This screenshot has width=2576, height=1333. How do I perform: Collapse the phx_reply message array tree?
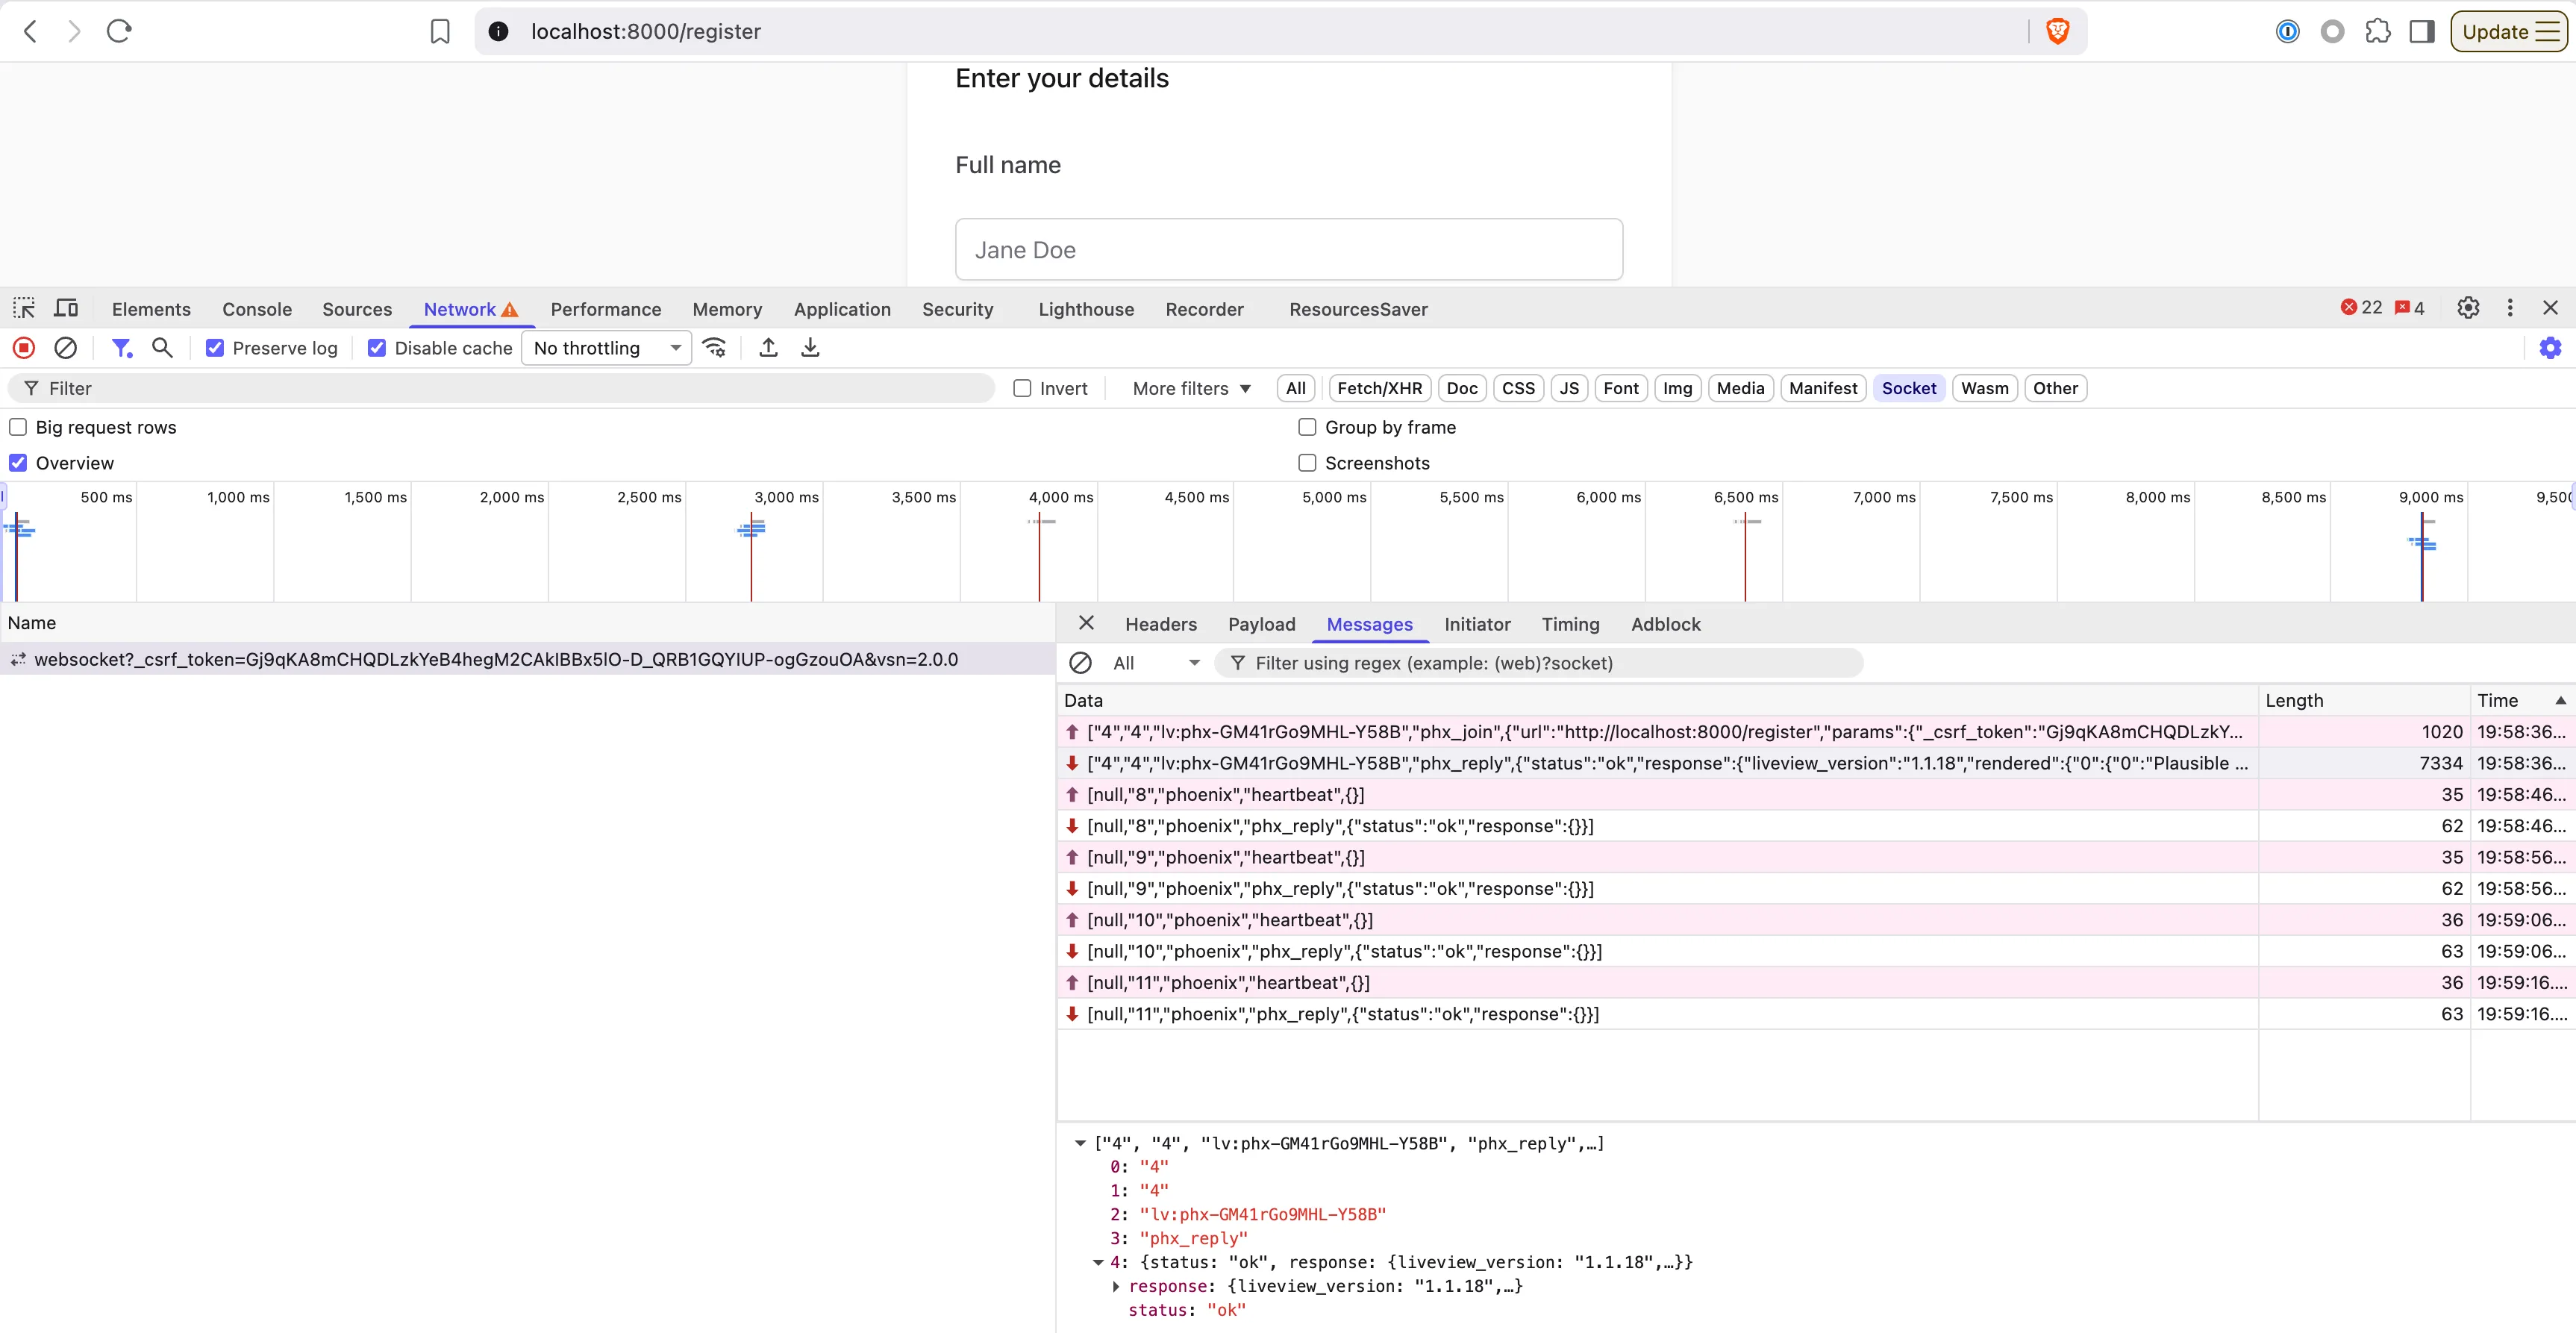pos(1080,1143)
